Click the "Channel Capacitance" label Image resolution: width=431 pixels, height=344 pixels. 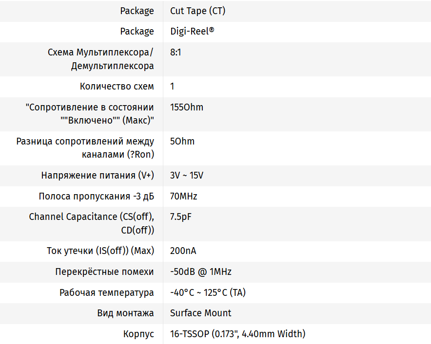91,223
